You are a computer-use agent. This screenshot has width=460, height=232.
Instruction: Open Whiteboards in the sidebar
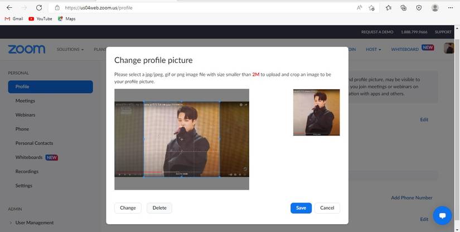tap(29, 157)
